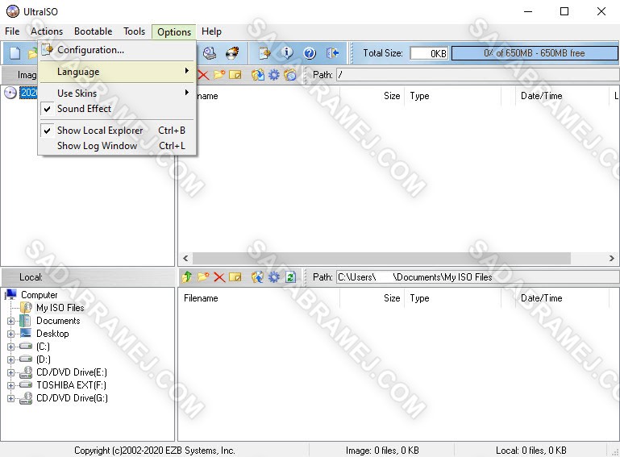Open the Help menu
Viewport: 620px width, 457px height.
coord(211,31)
